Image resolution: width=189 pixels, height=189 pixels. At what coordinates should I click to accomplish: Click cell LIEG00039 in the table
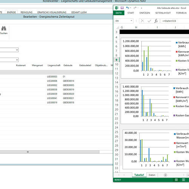tap(52, 94)
